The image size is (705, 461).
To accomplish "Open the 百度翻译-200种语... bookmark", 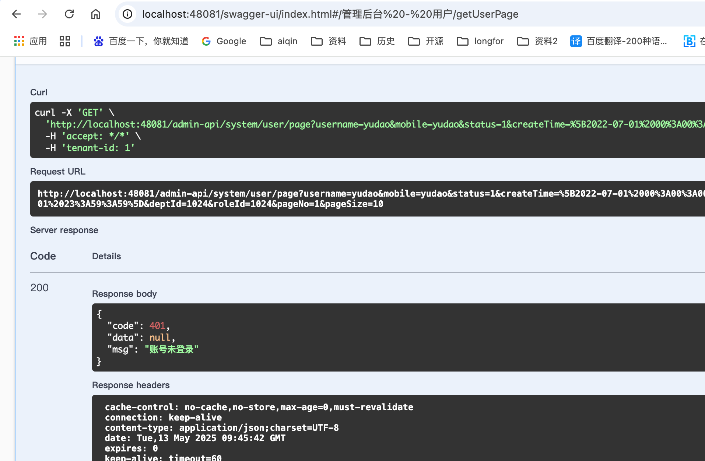I will pyautogui.click(x=619, y=41).
